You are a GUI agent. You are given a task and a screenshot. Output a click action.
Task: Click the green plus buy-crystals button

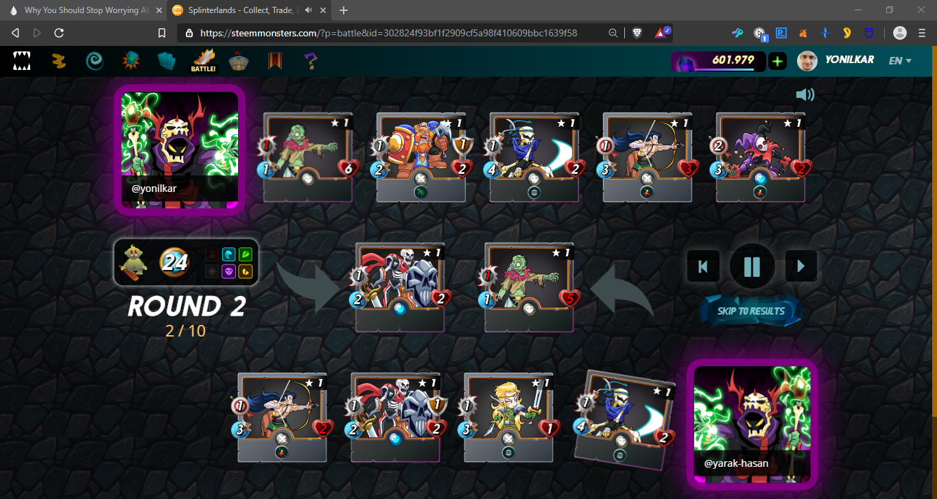[777, 61]
